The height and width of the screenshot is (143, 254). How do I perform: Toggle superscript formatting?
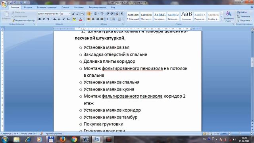pos(63,19)
